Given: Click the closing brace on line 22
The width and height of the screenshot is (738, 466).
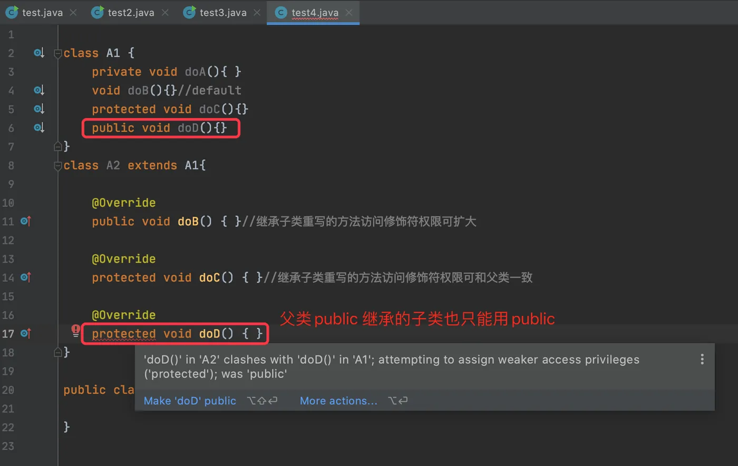Looking at the screenshot, I should tap(66, 427).
